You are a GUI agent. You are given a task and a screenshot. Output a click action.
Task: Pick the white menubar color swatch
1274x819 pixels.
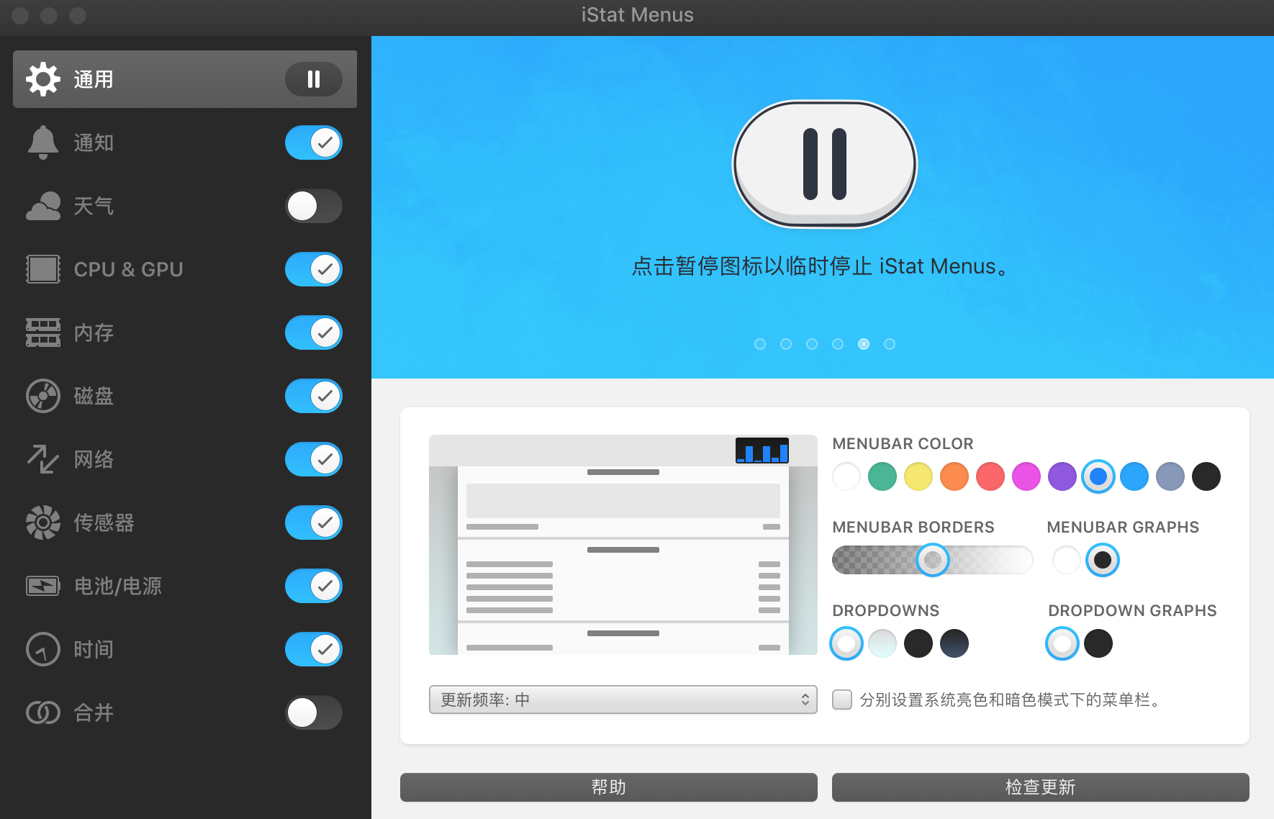[x=846, y=476]
